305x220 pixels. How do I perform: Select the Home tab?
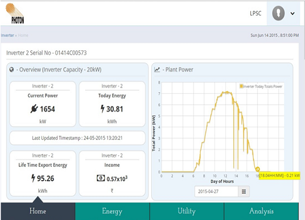38,211
